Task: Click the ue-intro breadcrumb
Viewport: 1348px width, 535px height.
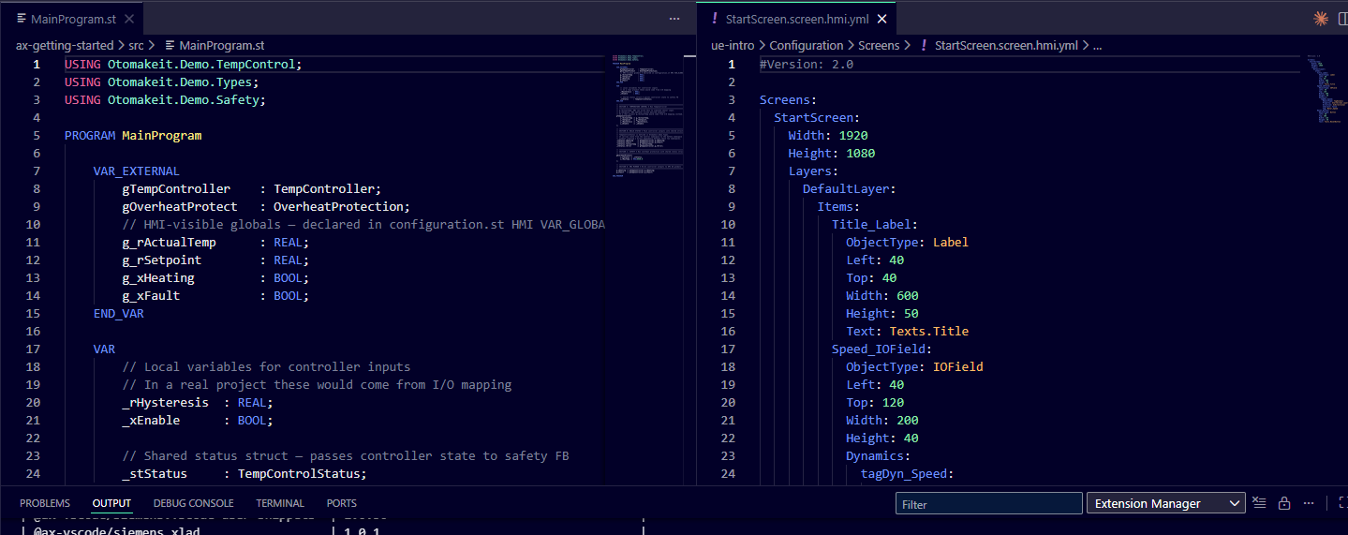Action: pyautogui.click(x=733, y=45)
